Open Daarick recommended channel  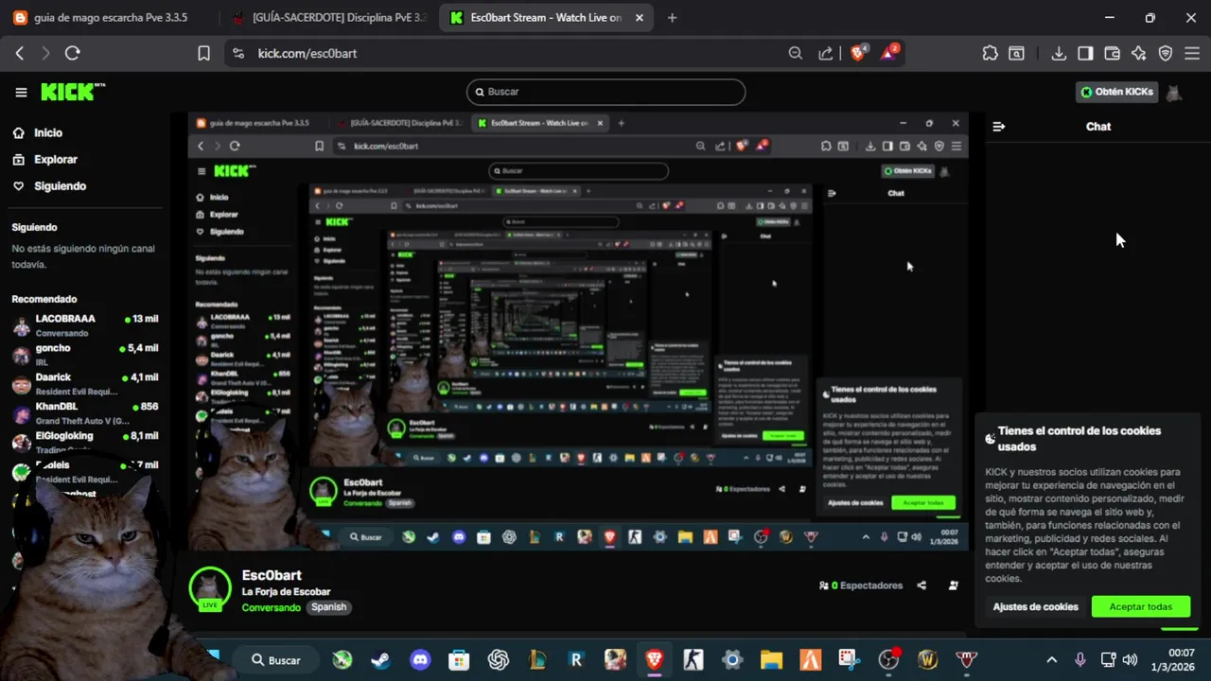(85, 384)
